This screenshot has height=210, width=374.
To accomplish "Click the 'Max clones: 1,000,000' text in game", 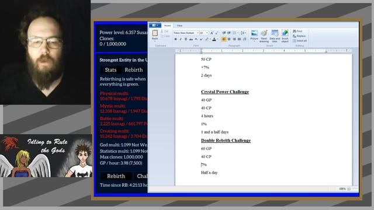I will 121,157.
